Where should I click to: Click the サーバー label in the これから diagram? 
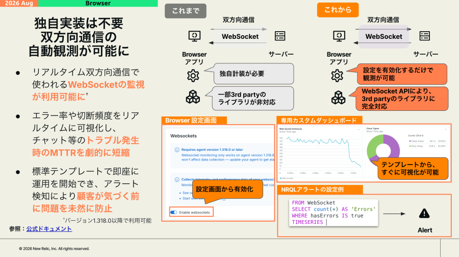(x=426, y=54)
